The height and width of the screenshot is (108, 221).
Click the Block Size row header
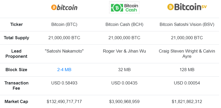(16, 70)
